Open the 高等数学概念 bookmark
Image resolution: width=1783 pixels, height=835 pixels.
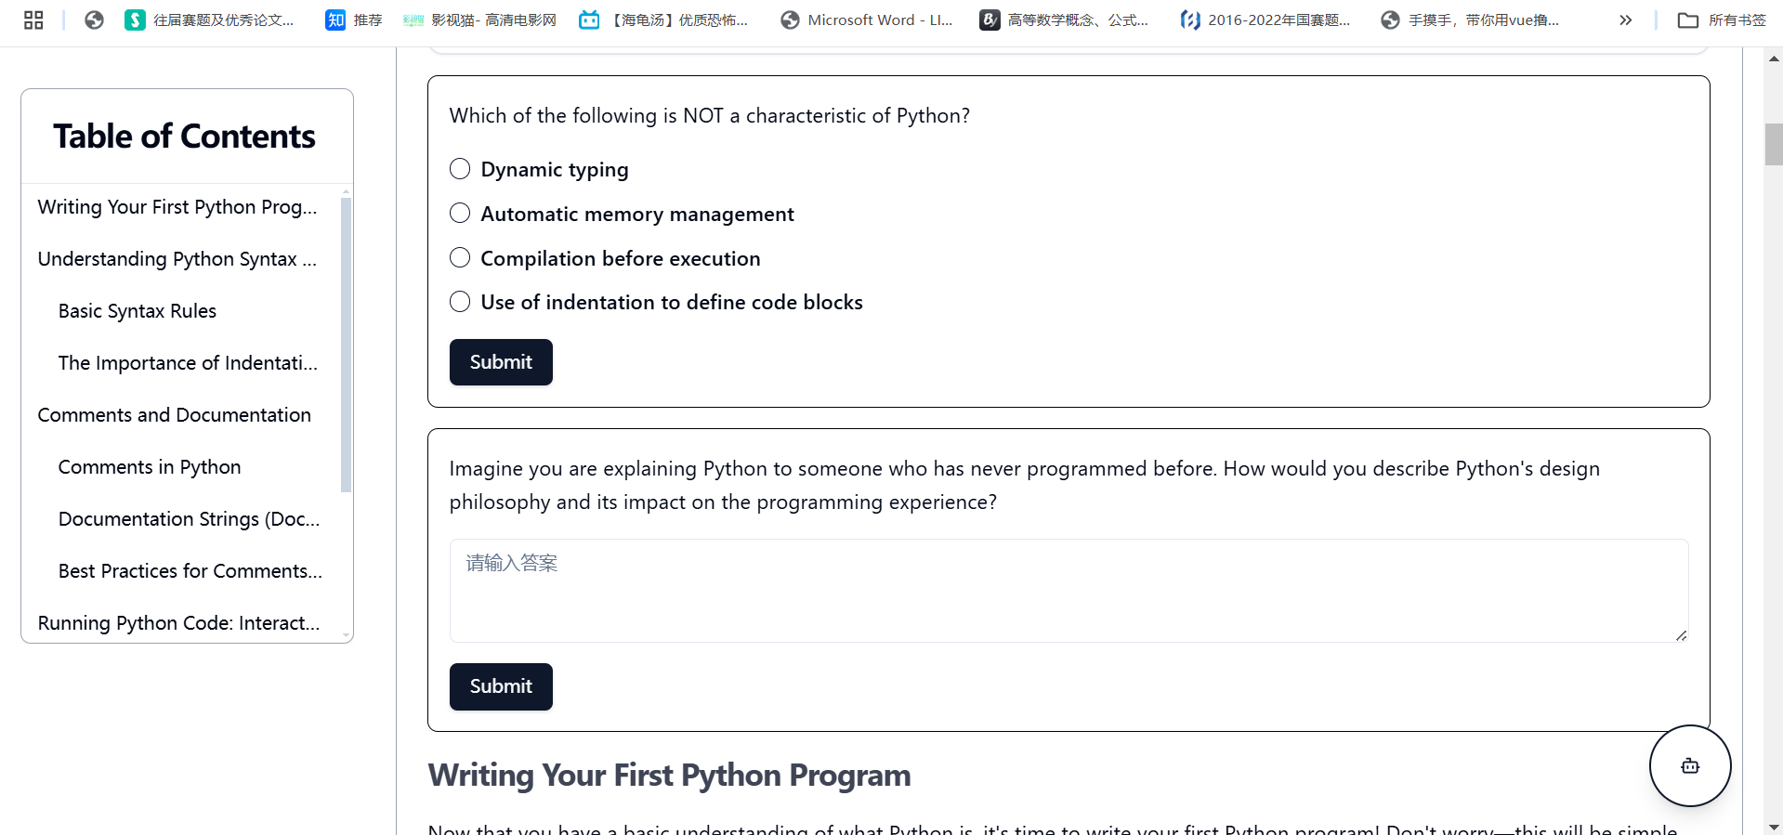[1064, 20]
